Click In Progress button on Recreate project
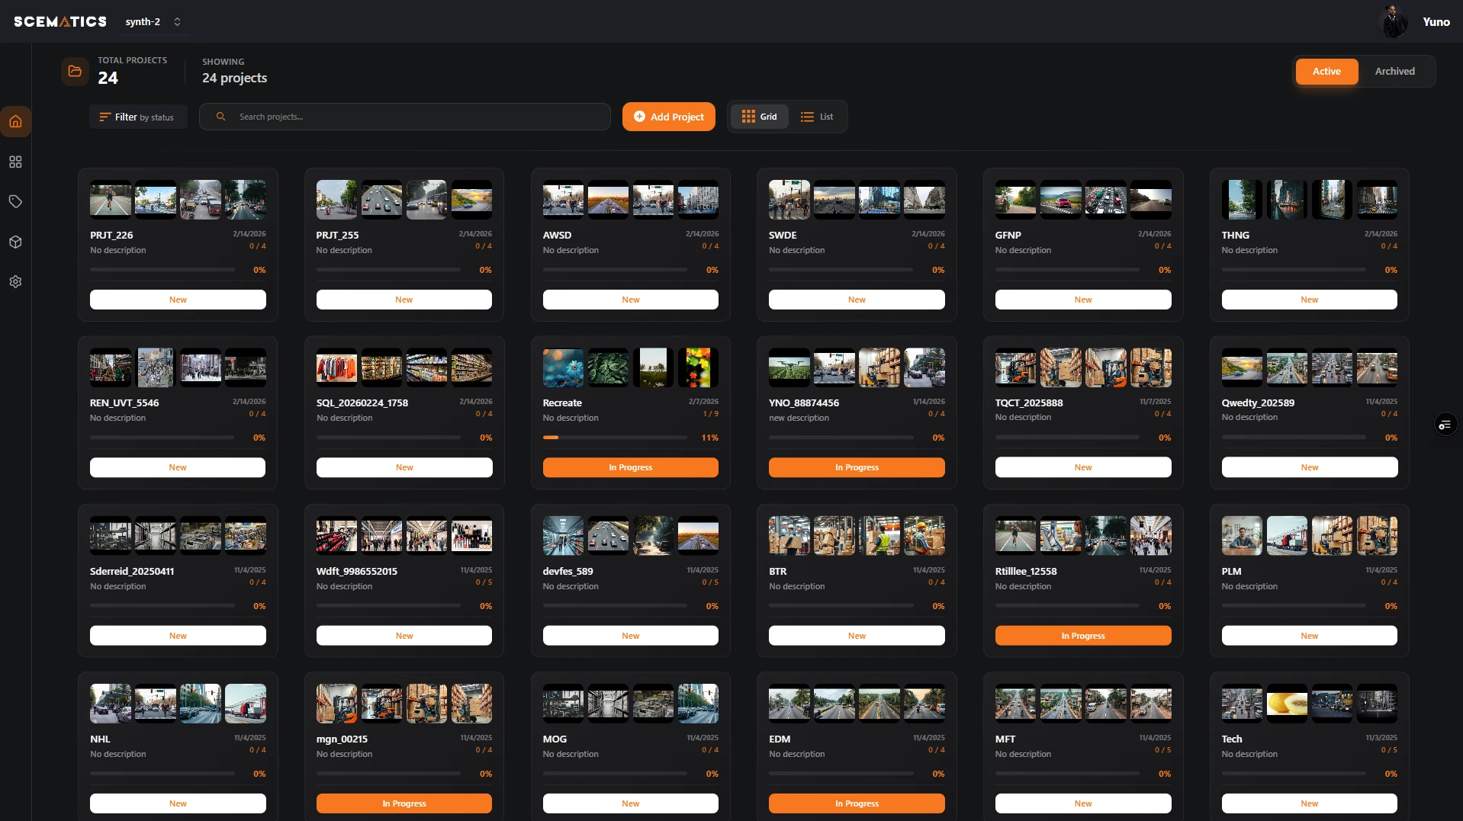This screenshot has height=821, width=1463. click(630, 468)
